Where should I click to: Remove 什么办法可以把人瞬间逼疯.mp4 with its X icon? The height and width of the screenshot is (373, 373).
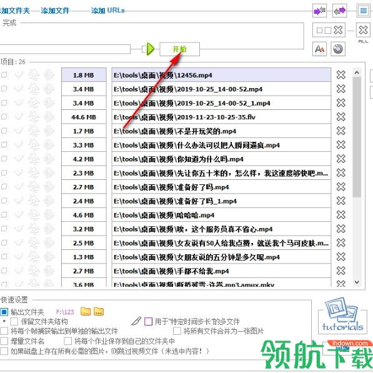[x=341, y=145]
